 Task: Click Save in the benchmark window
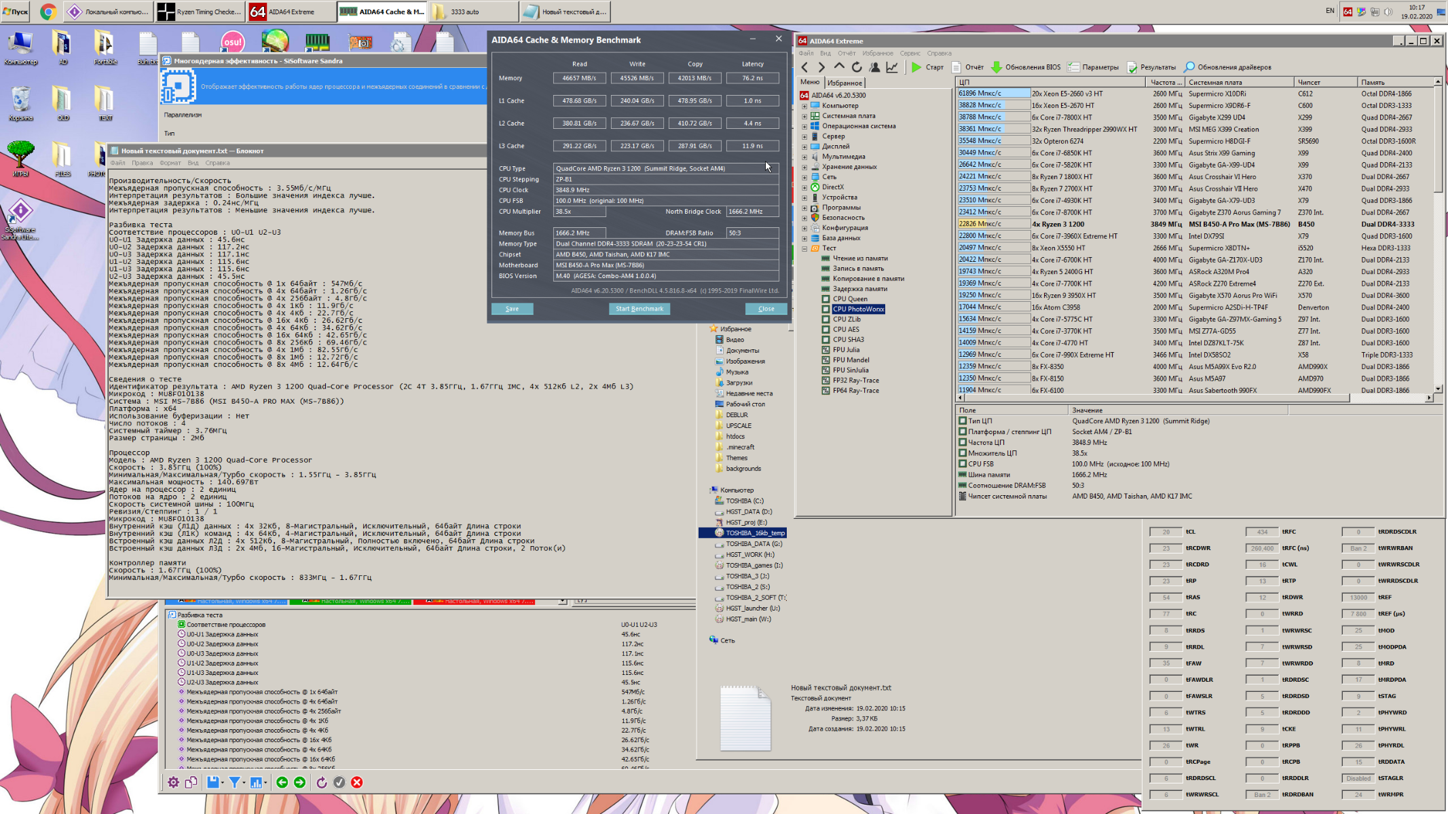(512, 309)
